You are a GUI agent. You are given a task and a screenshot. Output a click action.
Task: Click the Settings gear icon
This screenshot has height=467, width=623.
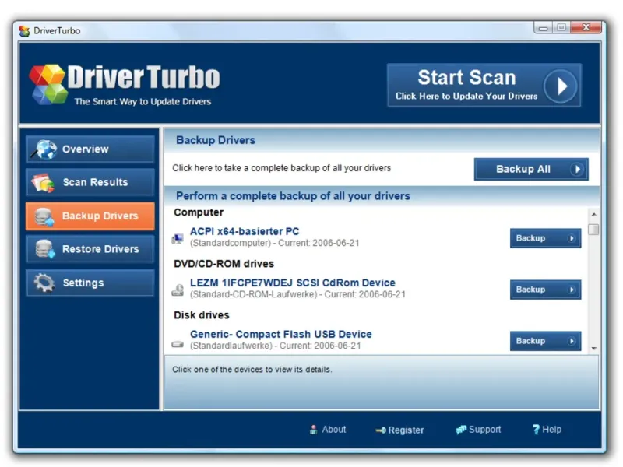[44, 283]
